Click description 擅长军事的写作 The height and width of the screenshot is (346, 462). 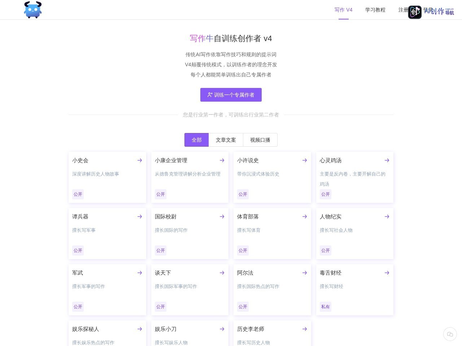88,286
